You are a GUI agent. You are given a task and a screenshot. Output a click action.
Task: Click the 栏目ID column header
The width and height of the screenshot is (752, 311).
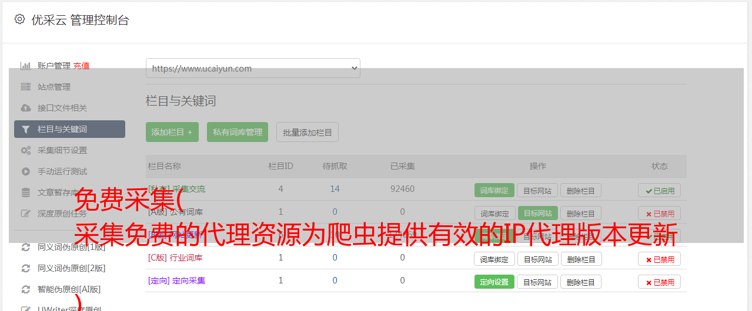coord(280,166)
